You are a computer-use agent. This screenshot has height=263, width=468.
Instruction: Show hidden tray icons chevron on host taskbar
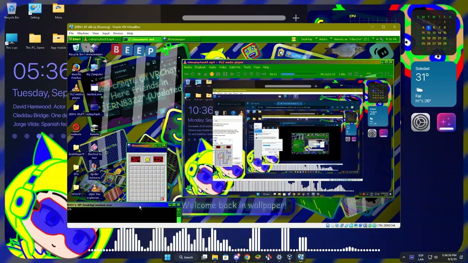(x=404, y=257)
